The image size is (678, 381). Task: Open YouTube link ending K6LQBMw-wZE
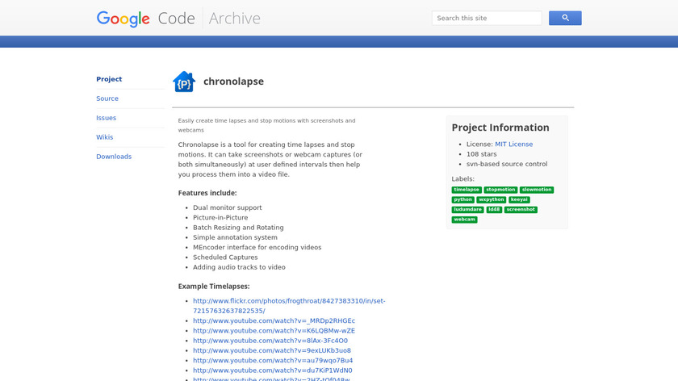(274, 331)
